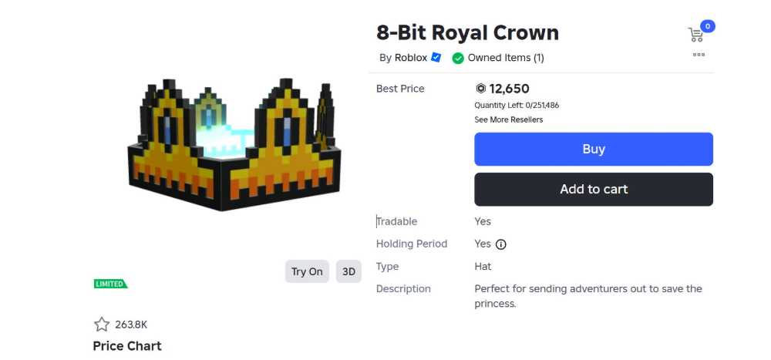
Task: Click the blue verified badge beside Roblox
Action: point(436,58)
